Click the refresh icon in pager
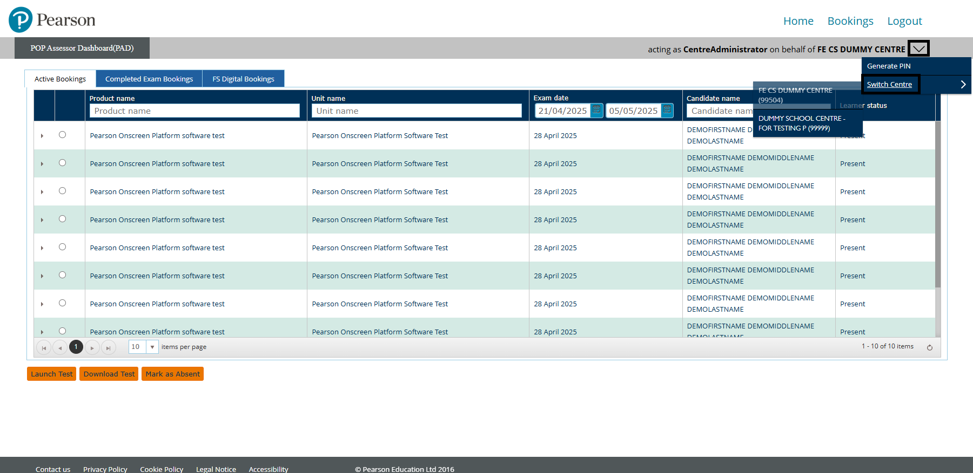This screenshot has width=973, height=473. click(930, 347)
